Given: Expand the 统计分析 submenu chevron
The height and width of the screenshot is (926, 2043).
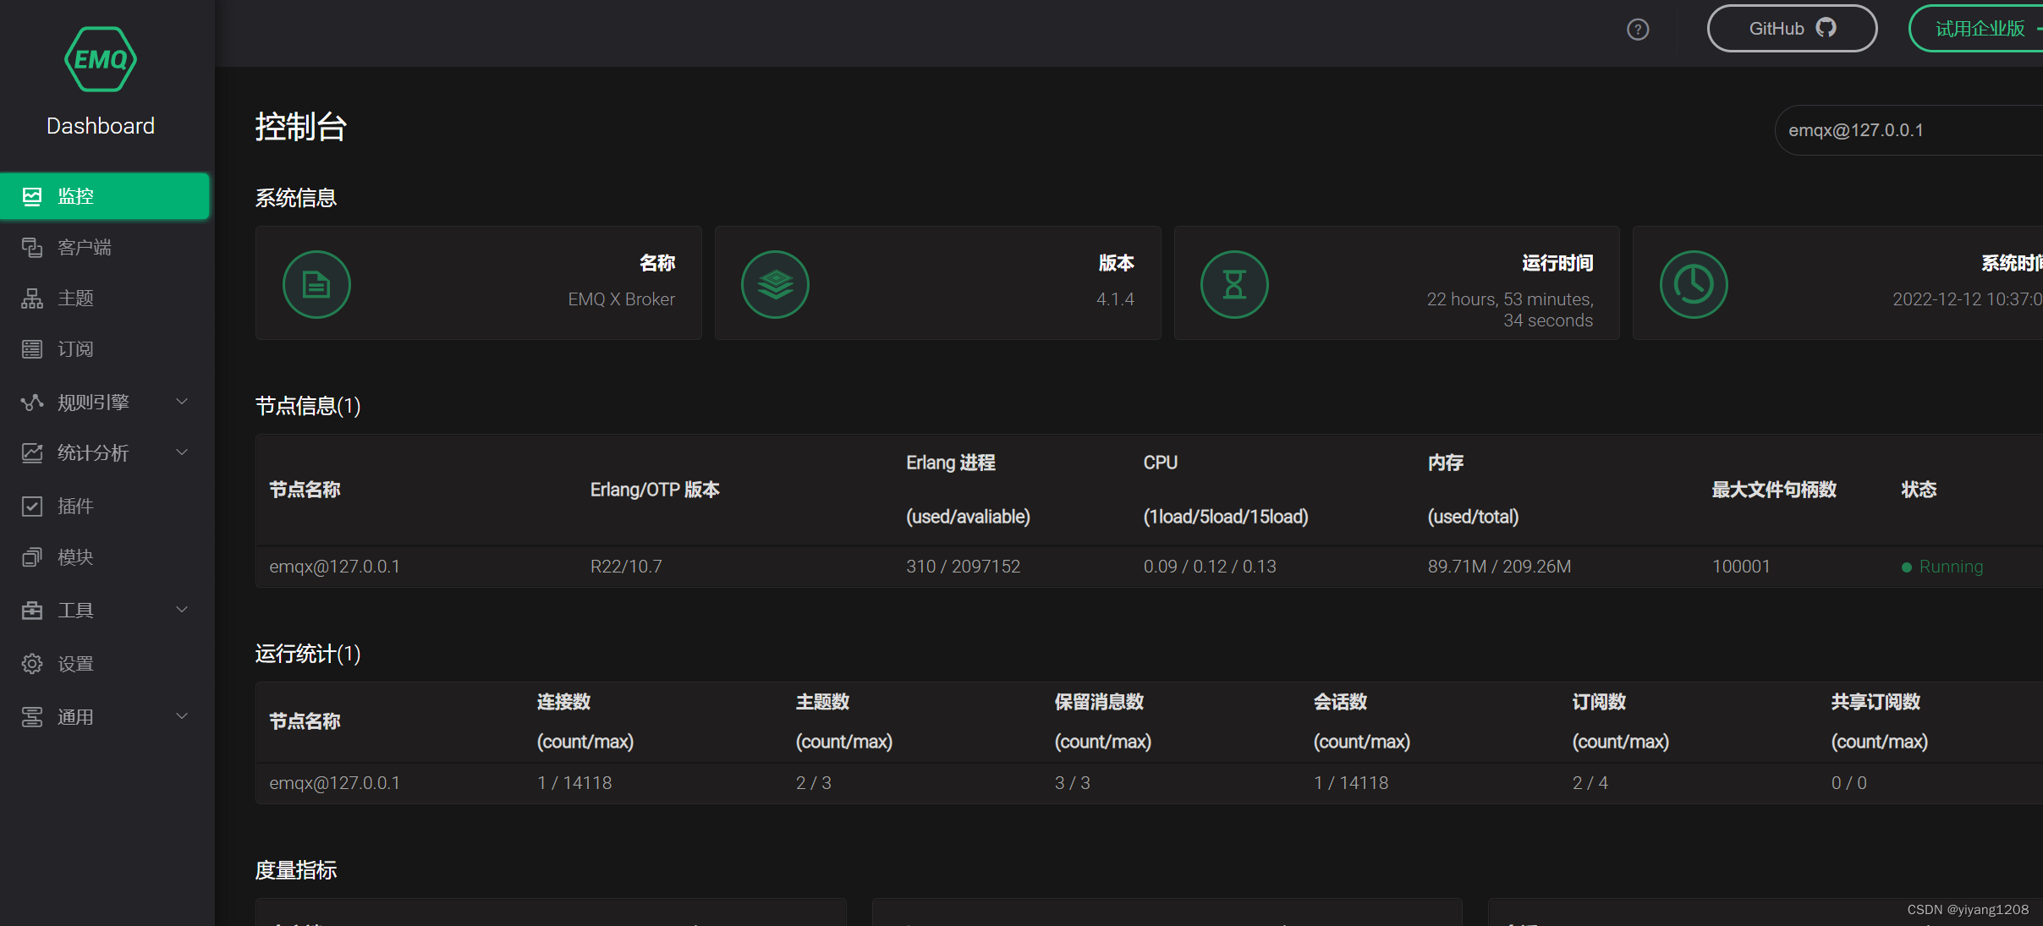Looking at the screenshot, I should (x=182, y=452).
